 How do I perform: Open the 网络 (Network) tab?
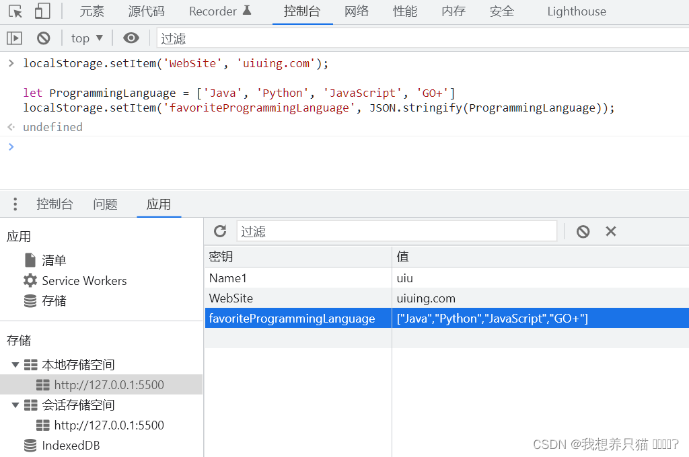357,11
